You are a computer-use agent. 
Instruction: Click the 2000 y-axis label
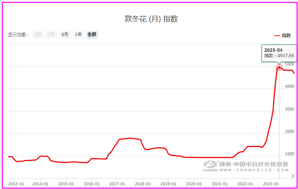290,132
